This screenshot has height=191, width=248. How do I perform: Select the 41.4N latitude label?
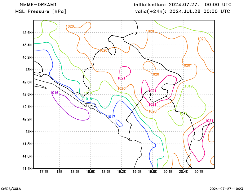(x=27, y=169)
